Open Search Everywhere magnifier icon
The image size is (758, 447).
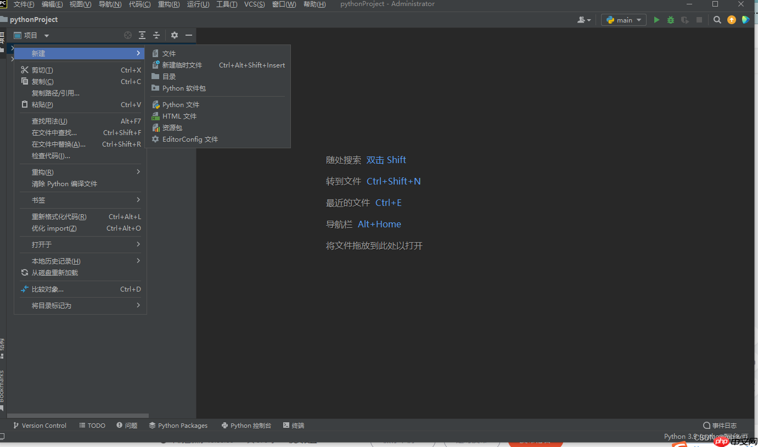coord(717,20)
